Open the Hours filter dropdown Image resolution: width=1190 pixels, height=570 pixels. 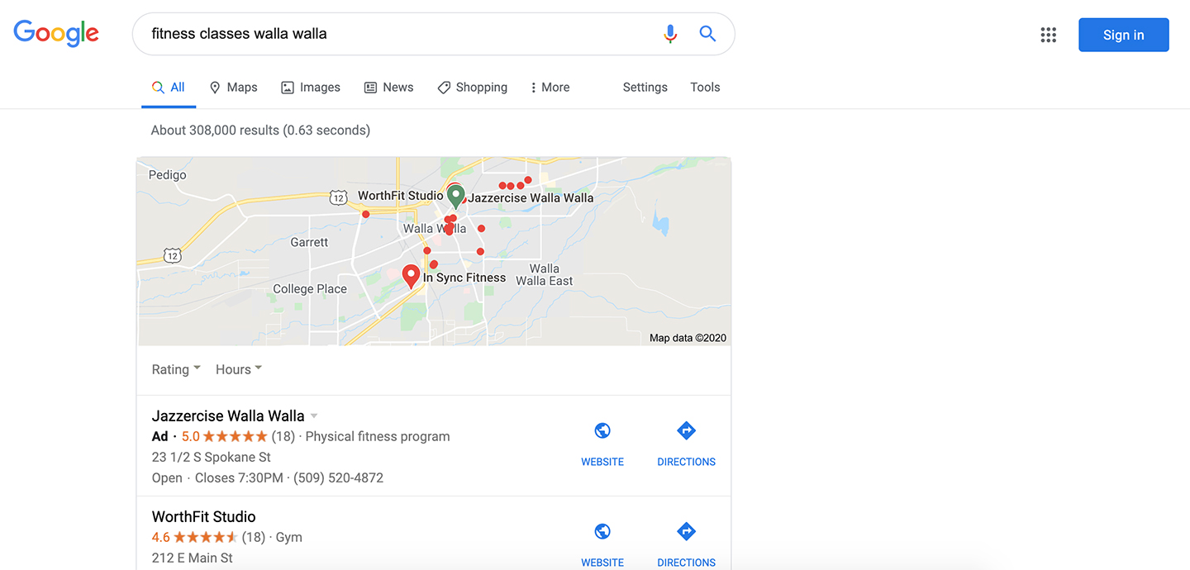point(238,369)
